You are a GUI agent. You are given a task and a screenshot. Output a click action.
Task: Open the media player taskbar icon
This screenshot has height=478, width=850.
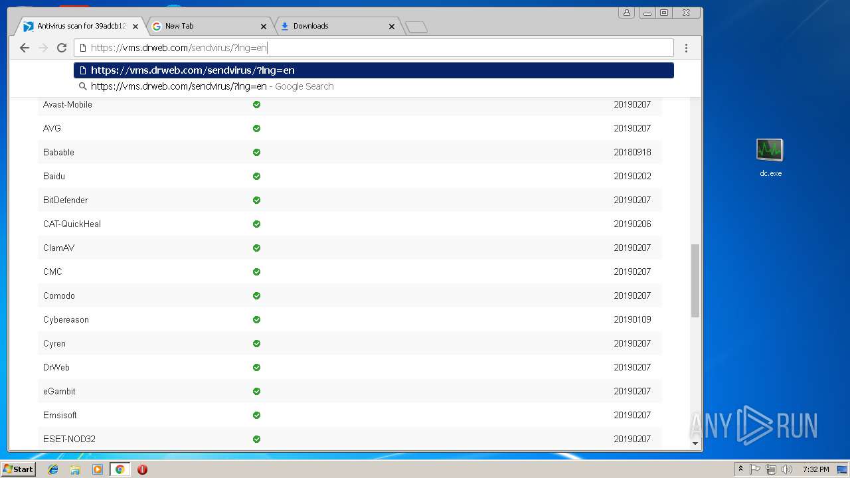coord(98,469)
